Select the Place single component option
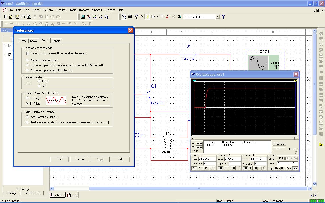This screenshot has height=203, width=325. (x=27, y=60)
